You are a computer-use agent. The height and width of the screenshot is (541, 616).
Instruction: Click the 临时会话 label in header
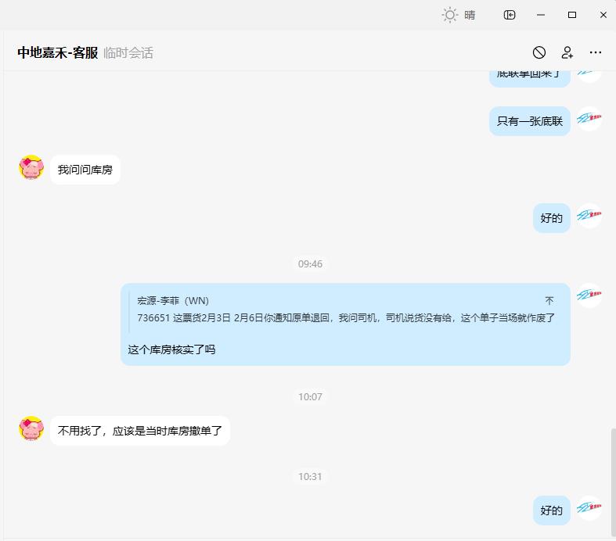point(128,52)
